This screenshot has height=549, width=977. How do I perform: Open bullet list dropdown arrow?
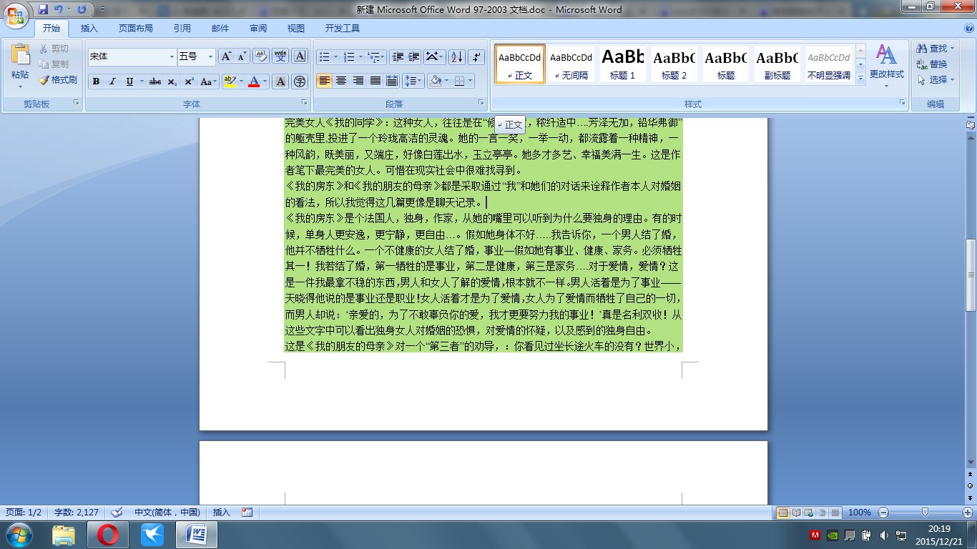pyautogui.click(x=336, y=56)
